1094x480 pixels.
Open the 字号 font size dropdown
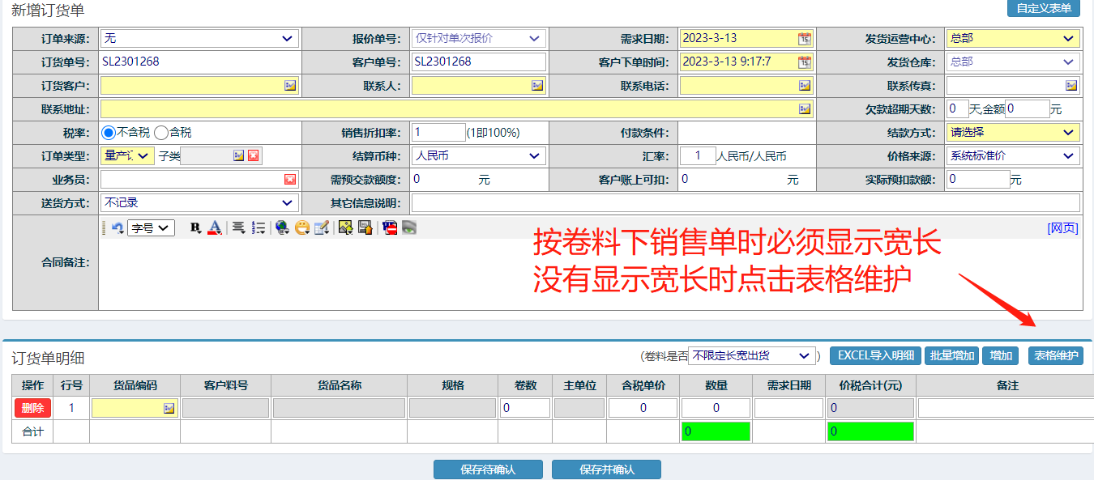click(x=153, y=228)
